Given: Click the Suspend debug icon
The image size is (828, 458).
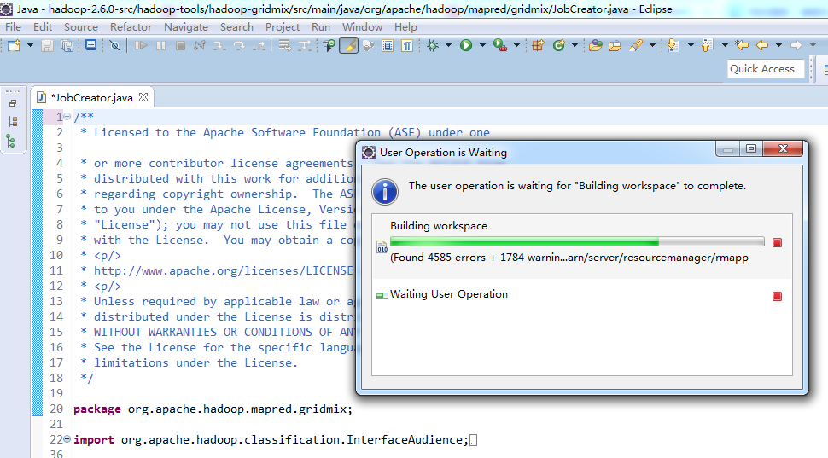Looking at the screenshot, I should (161, 46).
